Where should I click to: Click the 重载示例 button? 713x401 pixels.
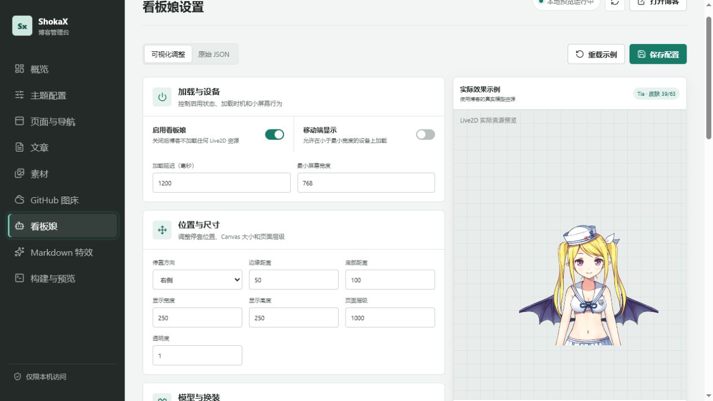[596, 54]
